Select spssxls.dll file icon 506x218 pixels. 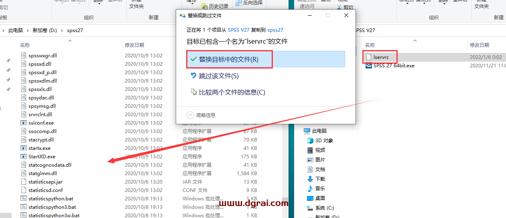coord(24,89)
